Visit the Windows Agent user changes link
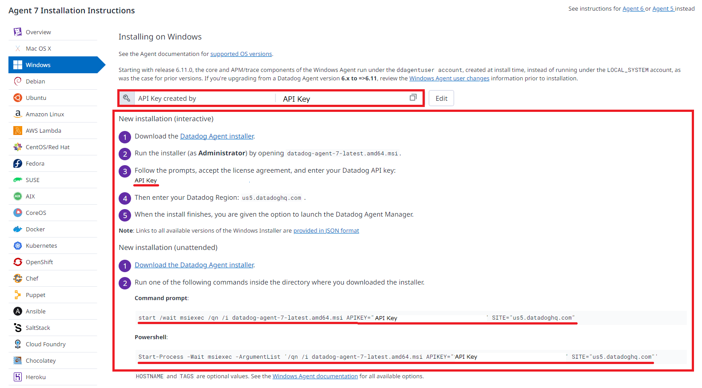The height and width of the screenshot is (388, 702). pyautogui.click(x=449, y=79)
